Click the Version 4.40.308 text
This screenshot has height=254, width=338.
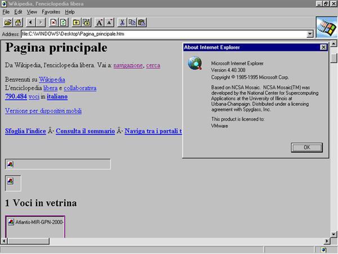[x=228, y=70]
